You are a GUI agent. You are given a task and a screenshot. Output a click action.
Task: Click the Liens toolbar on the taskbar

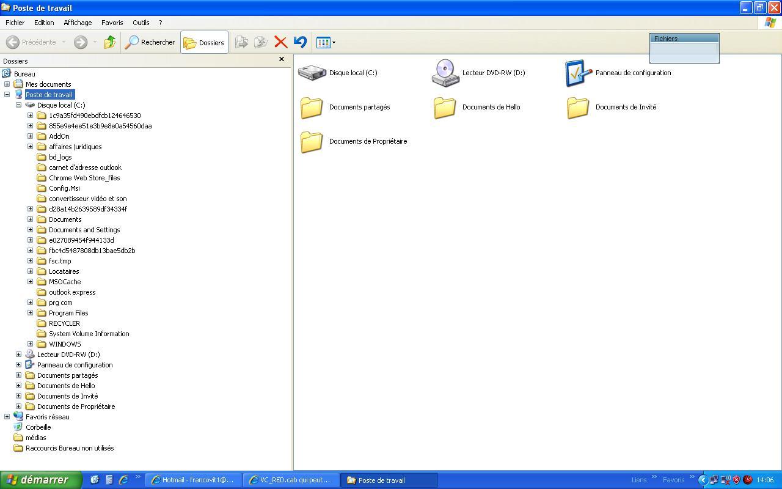(639, 480)
